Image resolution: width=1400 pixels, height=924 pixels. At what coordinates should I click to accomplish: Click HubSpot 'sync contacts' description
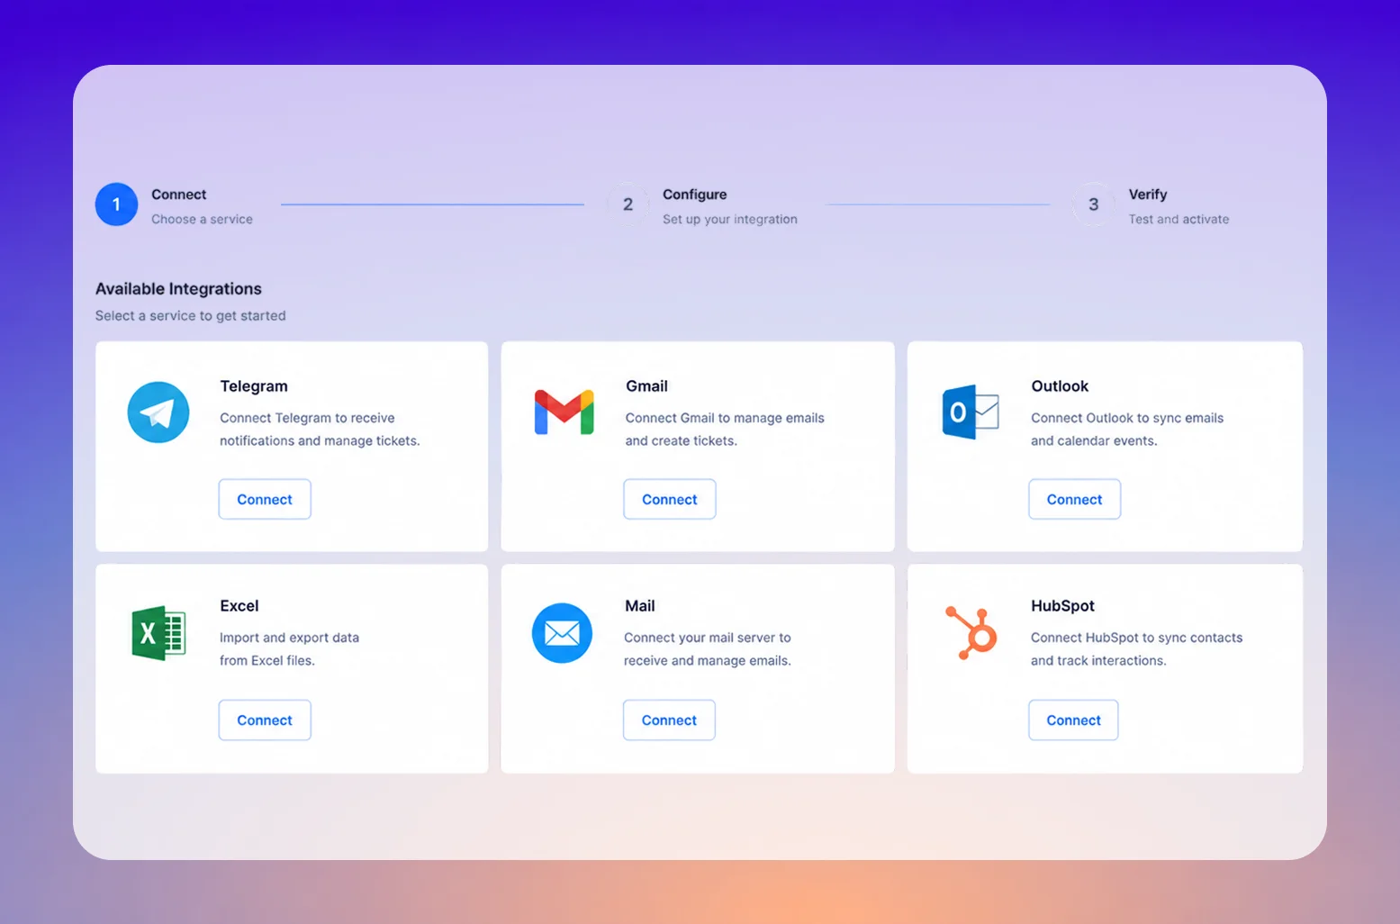(x=1136, y=648)
